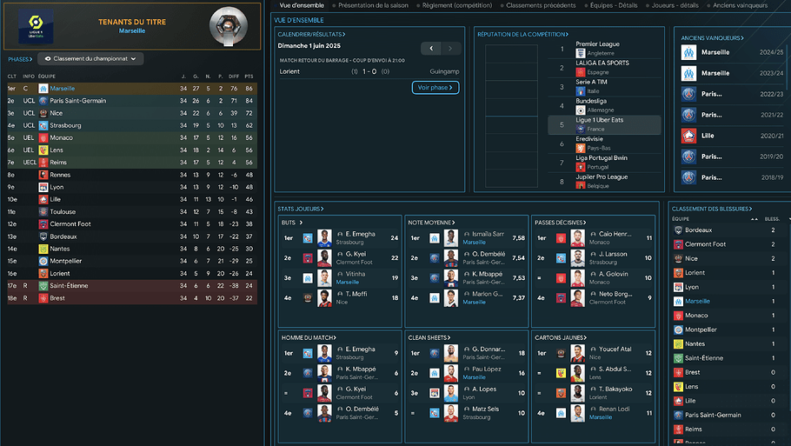Click the Lens badge in standings
This screenshot has height=446, width=791.
(x=43, y=150)
